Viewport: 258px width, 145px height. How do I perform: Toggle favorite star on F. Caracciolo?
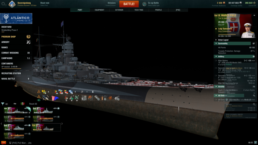pos(30,112)
